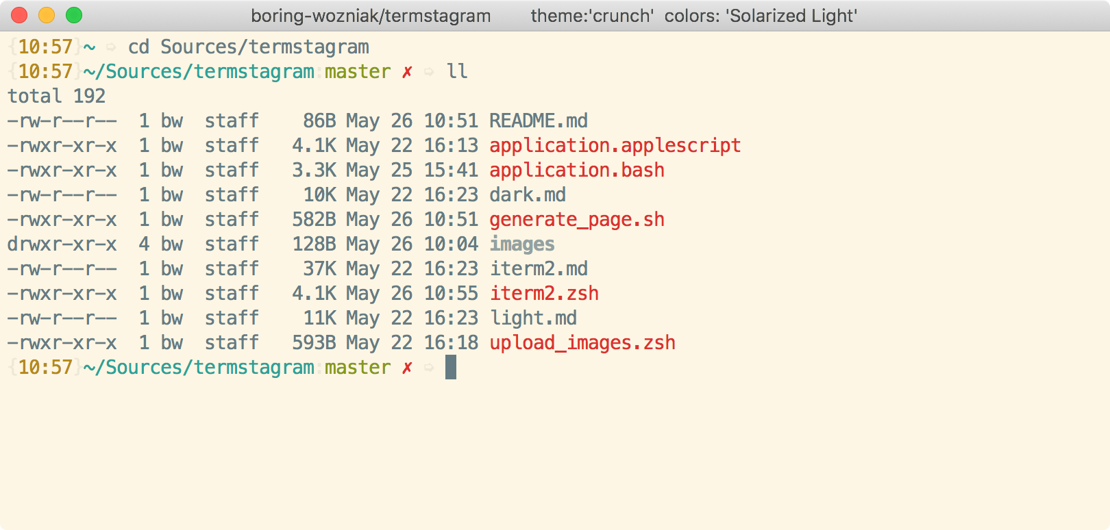
Task: Click the dark.md file entry
Action: click(x=528, y=195)
